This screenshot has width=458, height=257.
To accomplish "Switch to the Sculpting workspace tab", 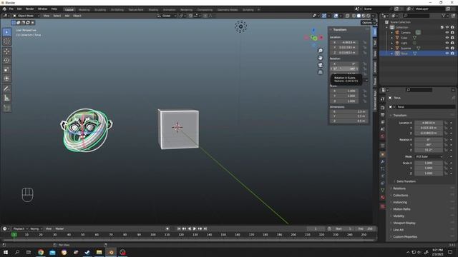I will click(x=100, y=9).
